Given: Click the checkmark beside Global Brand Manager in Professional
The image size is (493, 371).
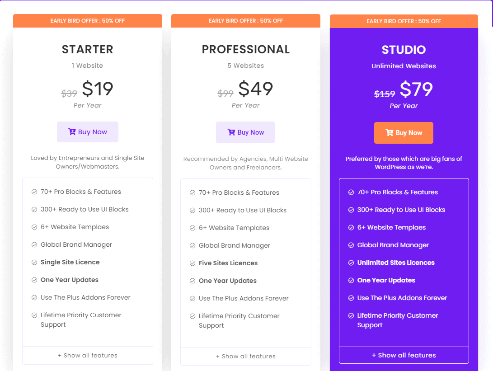Looking at the screenshot, I should coord(192,245).
